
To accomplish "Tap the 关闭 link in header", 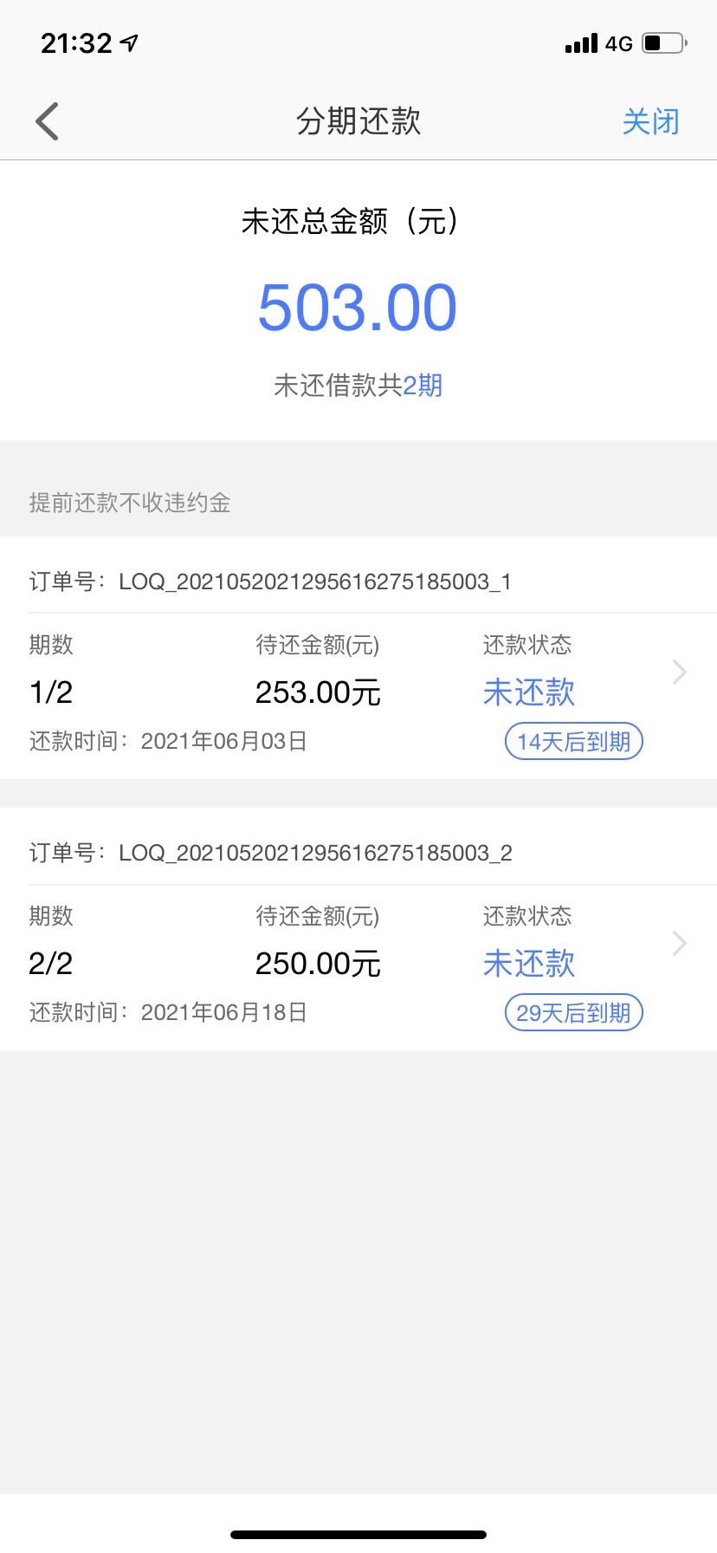I will [x=650, y=121].
